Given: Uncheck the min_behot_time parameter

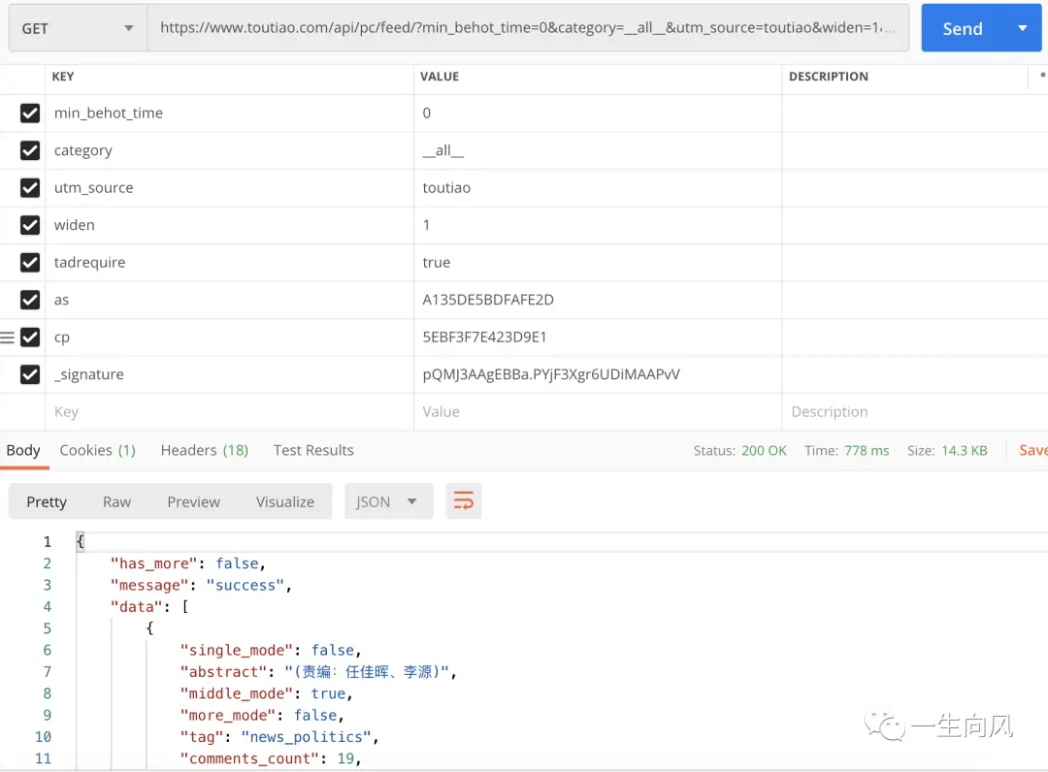Looking at the screenshot, I should pyautogui.click(x=30, y=113).
